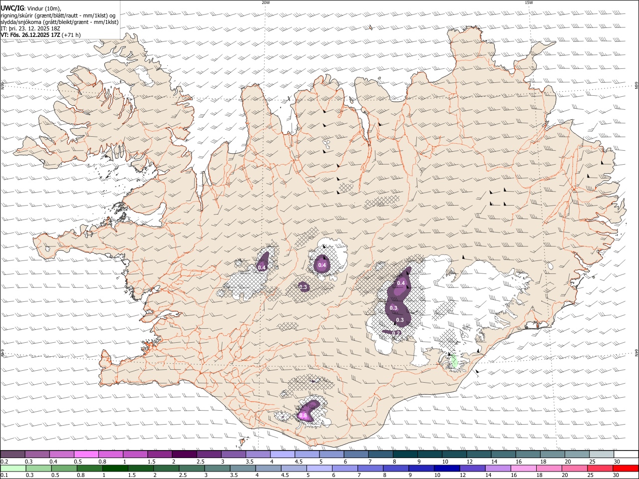This screenshot has width=639, height=479.
Task: Select the bright magenta 0.5 swatch in upper scale
Action: (x=86, y=454)
